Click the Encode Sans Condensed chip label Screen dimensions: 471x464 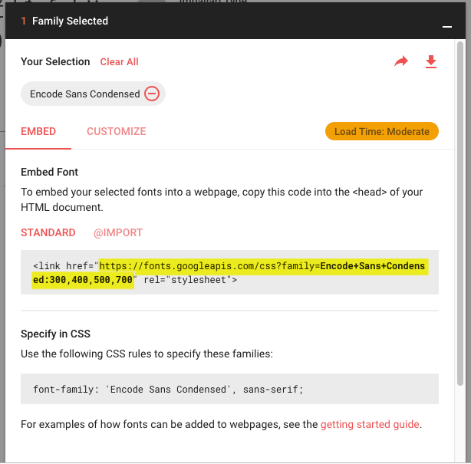[x=84, y=94]
